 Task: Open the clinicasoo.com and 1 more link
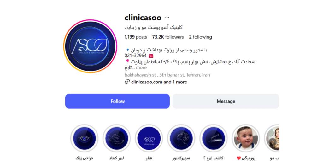click(159, 82)
